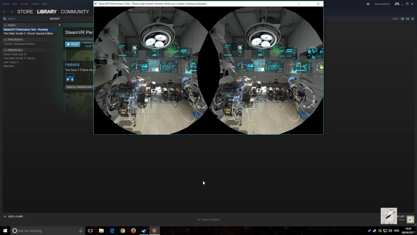Viewport: 417px width, 235px height.
Task: Click the back navigation arrow
Action: click(5, 11)
